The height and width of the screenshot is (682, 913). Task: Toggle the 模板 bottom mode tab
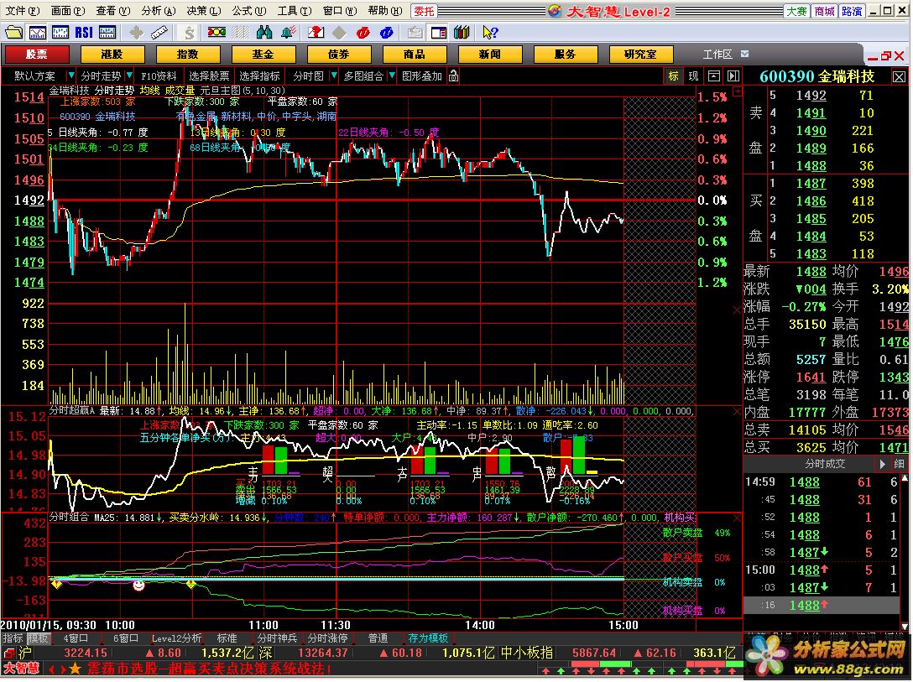[x=39, y=638]
